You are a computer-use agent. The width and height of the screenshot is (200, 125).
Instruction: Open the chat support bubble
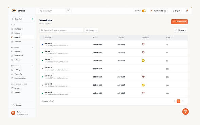[x=185, y=111]
